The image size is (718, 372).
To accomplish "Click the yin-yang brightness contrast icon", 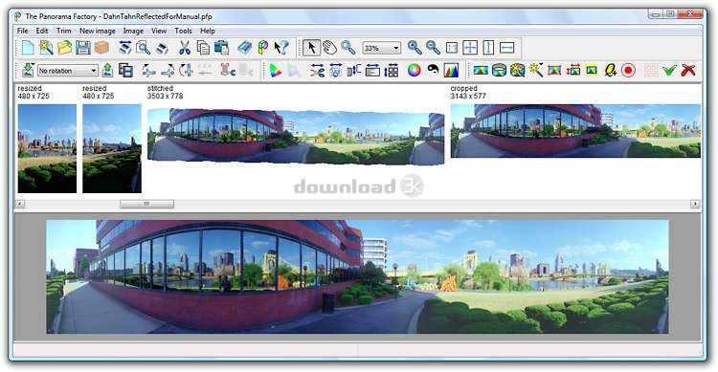I will (433, 70).
